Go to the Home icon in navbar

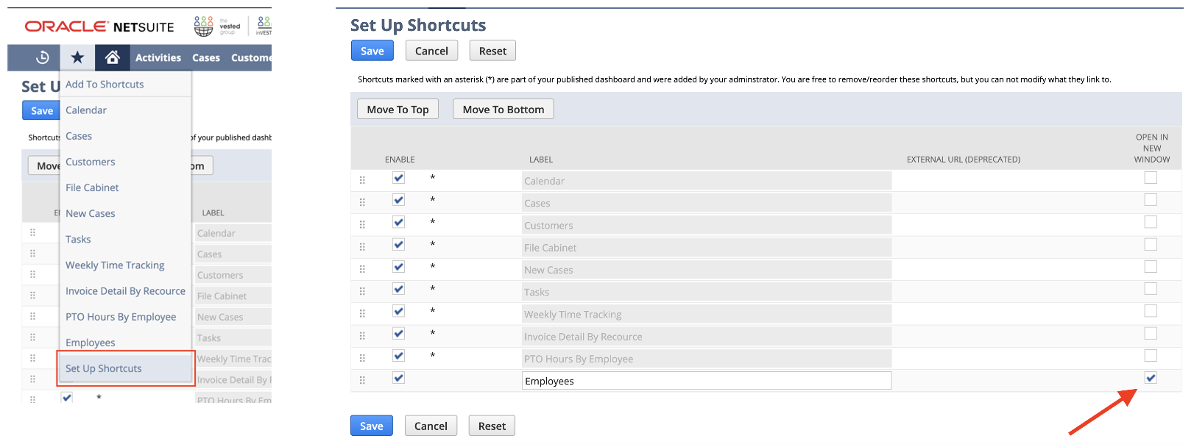coord(112,57)
